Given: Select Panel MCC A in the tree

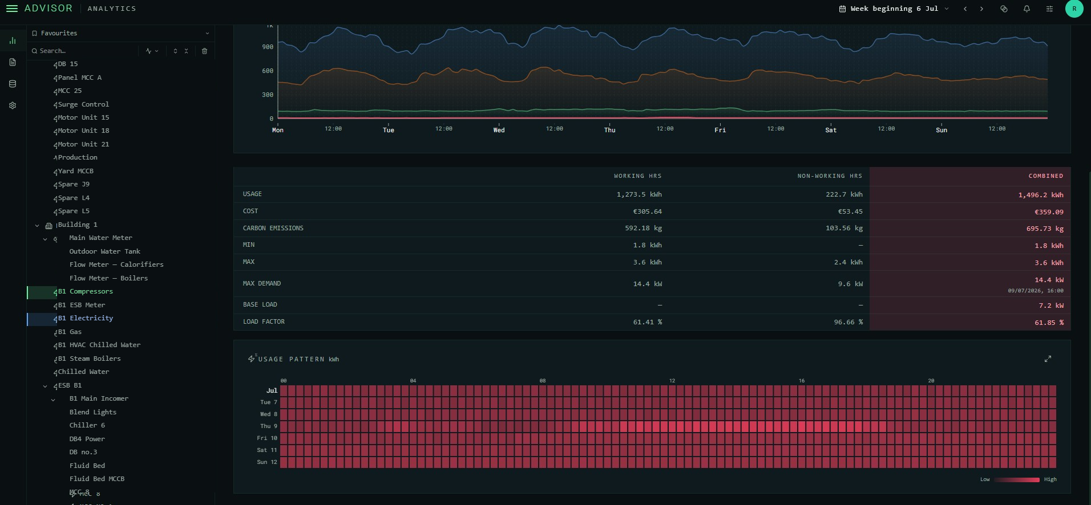Looking at the screenshot, I should pyautogui.click(x=79, y=78).
